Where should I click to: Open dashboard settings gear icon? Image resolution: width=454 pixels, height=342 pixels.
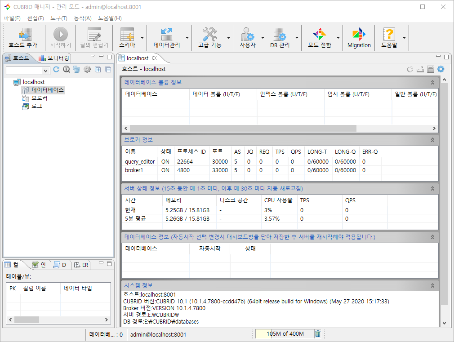pyautogui.click(x=441, y=69)
